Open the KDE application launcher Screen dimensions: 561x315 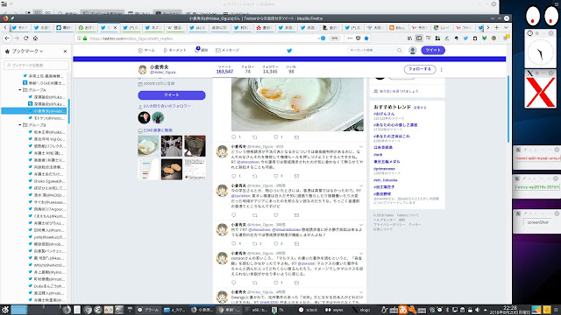(x=5, y=310)
